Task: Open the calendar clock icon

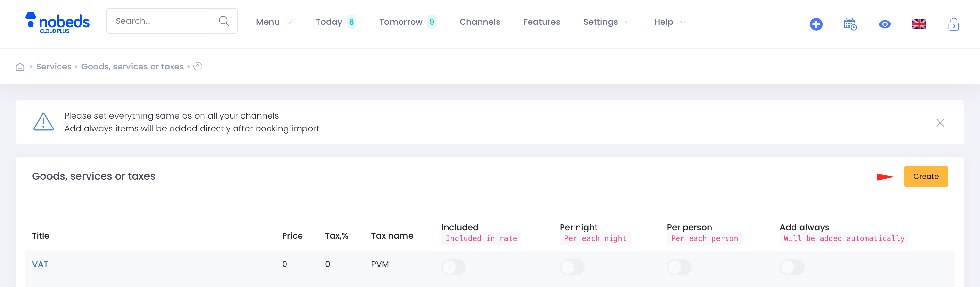Action: (850, 24)
